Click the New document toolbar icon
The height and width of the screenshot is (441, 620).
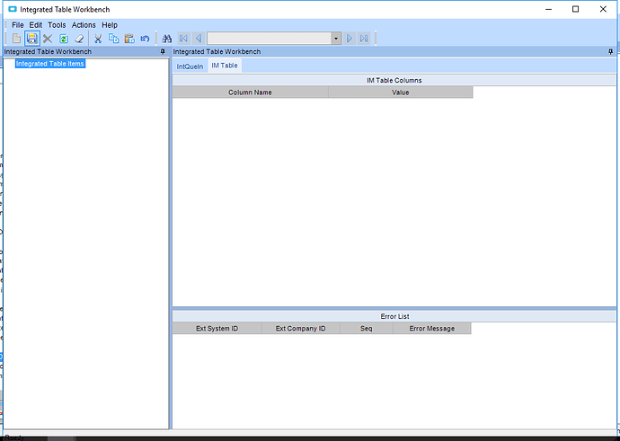[16, 39]
